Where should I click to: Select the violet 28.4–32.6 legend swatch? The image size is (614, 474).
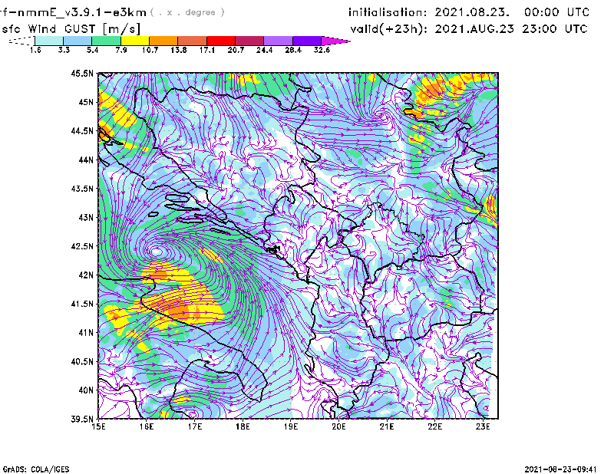[306, 41]
